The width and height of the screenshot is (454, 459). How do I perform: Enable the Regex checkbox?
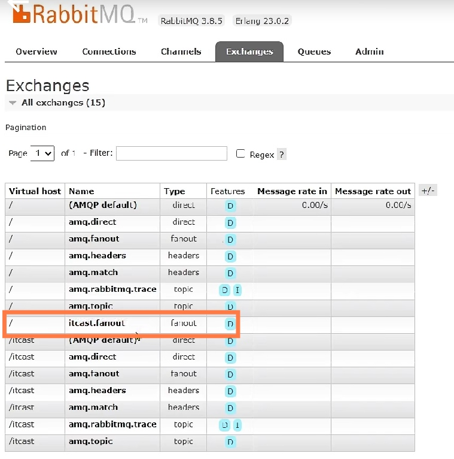240,153
